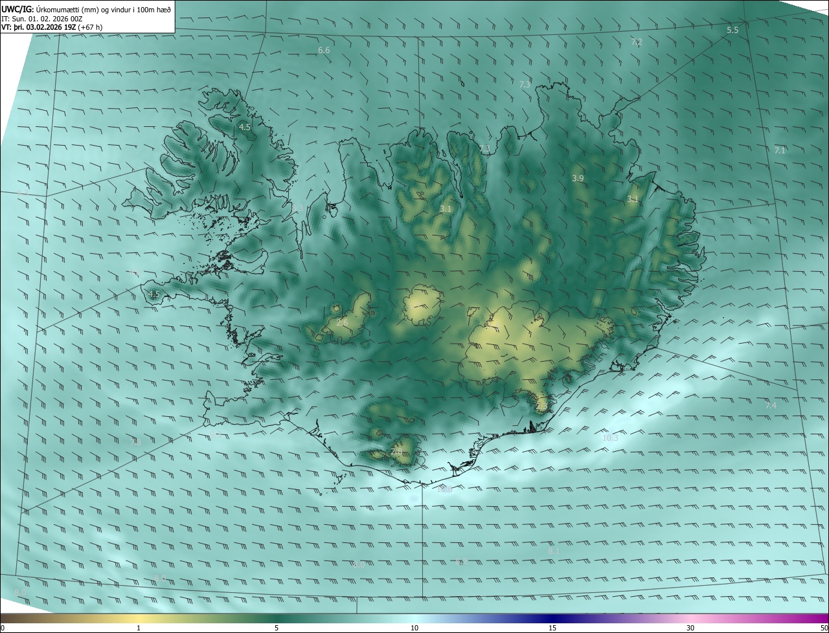Image resolution: width=829 pixels, height=633 pixels.
Task: Click tick label 5 on colour scale
Action: coord(277,628)
